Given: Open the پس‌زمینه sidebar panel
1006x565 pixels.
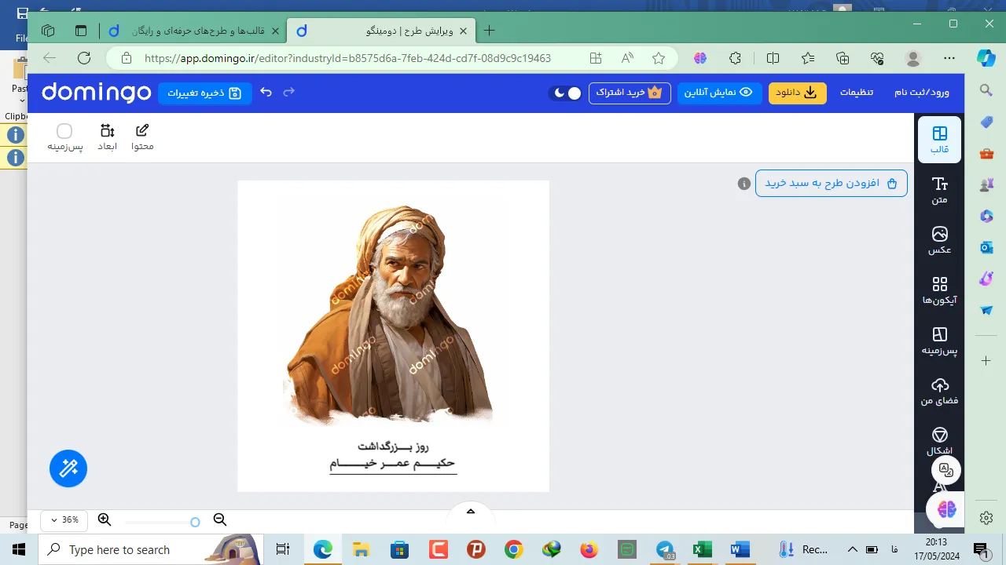Looking at the screenshot, I should point(939,341).
